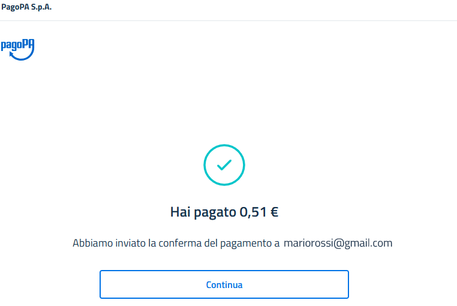Image resolution: width=457 pixels, height=306 pixels.
Task: Click the word 'conferma' in the message
Action: [180, 243]
